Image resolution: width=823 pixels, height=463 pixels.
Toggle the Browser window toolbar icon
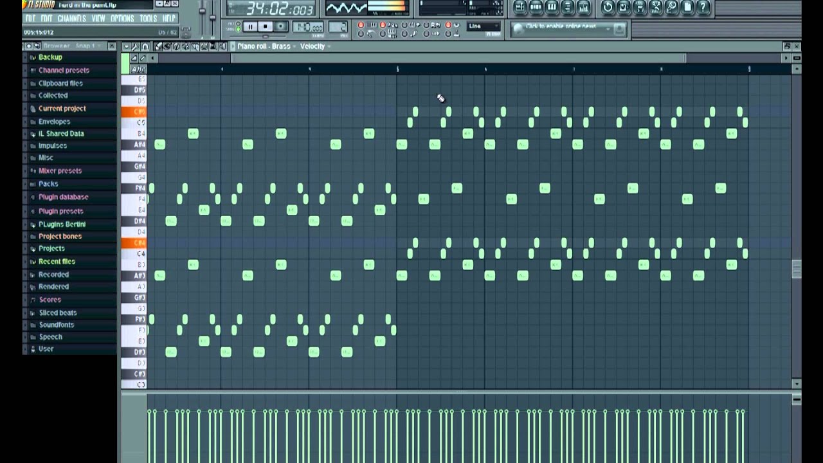coord(567,8)
